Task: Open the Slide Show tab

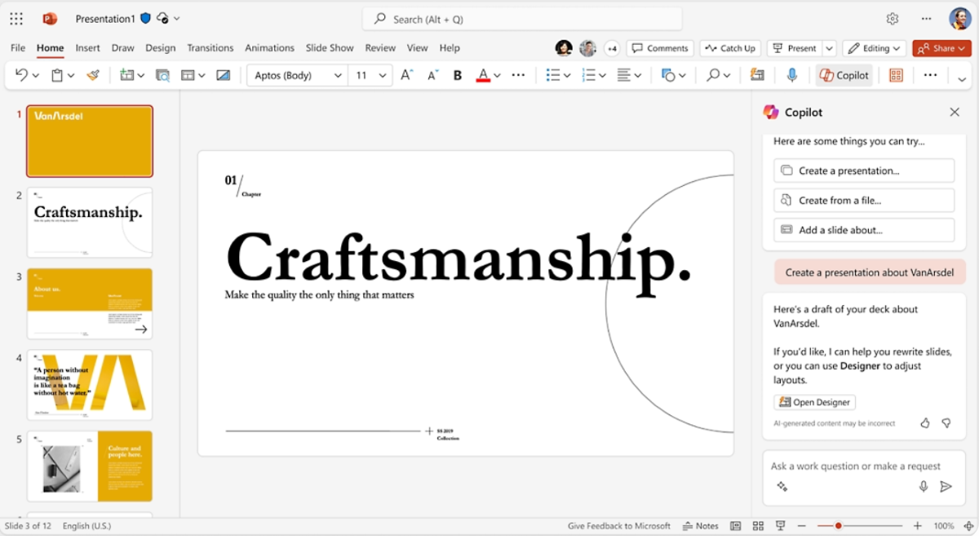Action: pos(330,48)
